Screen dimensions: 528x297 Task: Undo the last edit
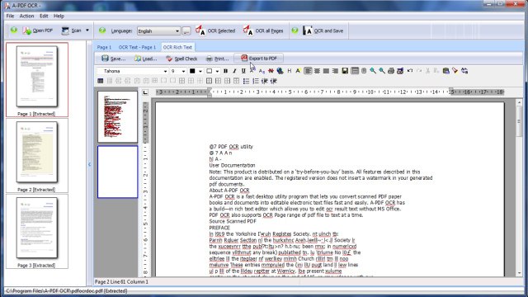(x=410, y=71)
